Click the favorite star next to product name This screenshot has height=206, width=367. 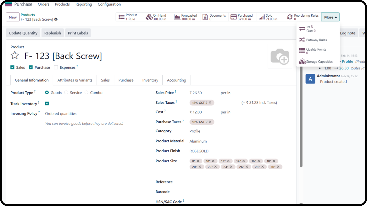pyautogui.click(x=15, y=56)
